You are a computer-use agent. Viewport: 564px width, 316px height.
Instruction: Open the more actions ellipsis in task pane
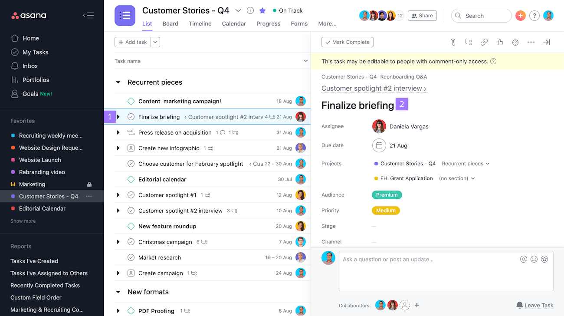tap(531, 42)
